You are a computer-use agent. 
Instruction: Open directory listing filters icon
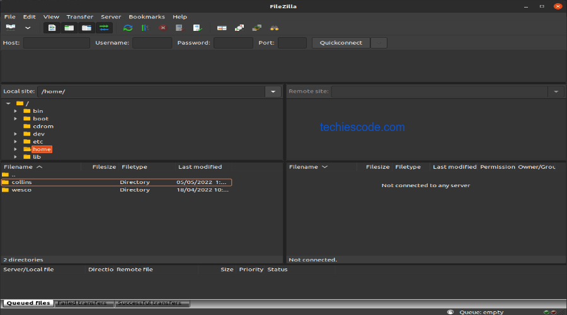click(x=222, y=28)
